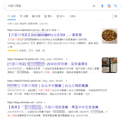Start voice search with the microphone icon

pyautogui.click(x=102, y=6)
